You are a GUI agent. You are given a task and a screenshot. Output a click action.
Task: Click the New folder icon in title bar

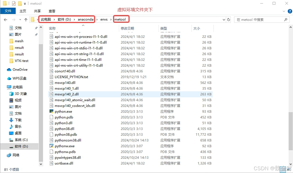pos(20,3)
